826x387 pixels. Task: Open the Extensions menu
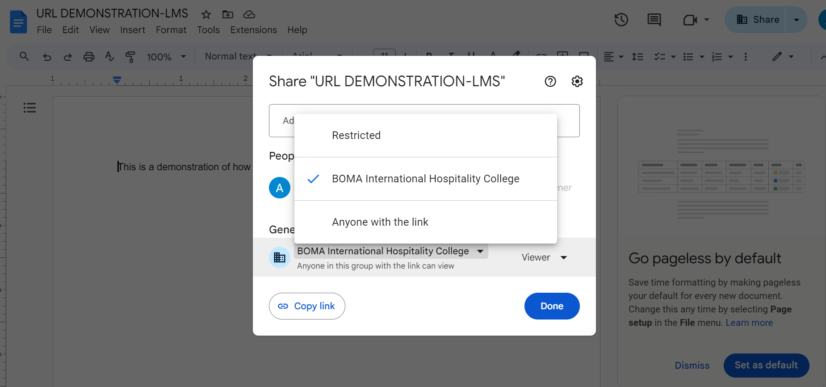(x=253, y=30)
